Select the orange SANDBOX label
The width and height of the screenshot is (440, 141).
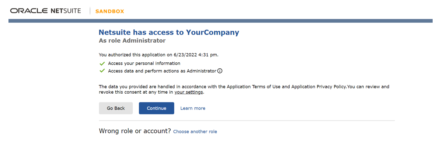pos(110,11)
